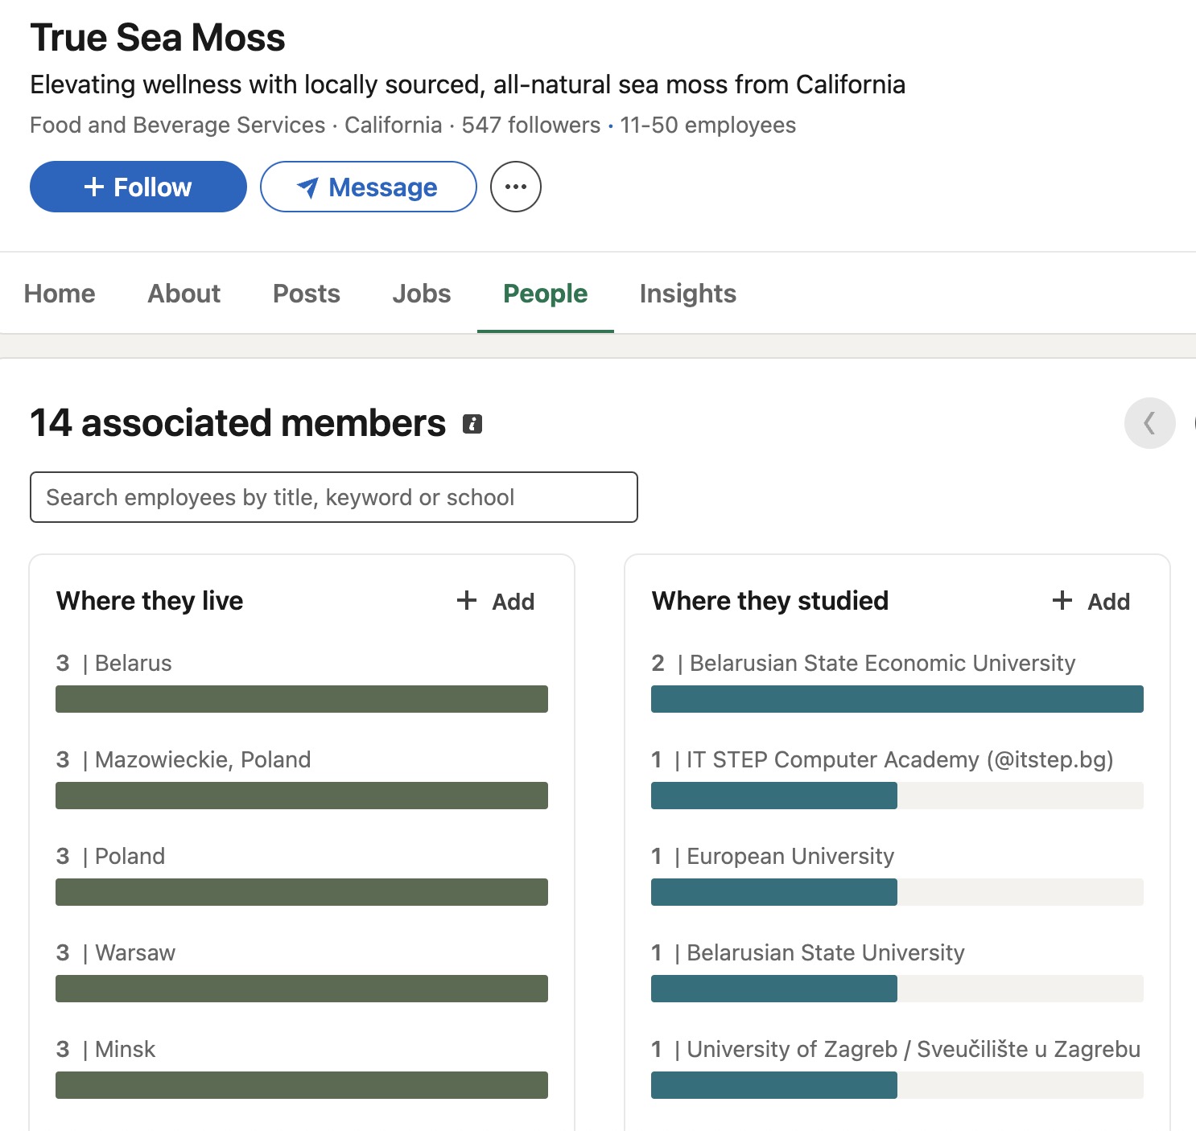Click the Follow button
The width and height of the screenshot is (1196, 1131).
point(138,187)
